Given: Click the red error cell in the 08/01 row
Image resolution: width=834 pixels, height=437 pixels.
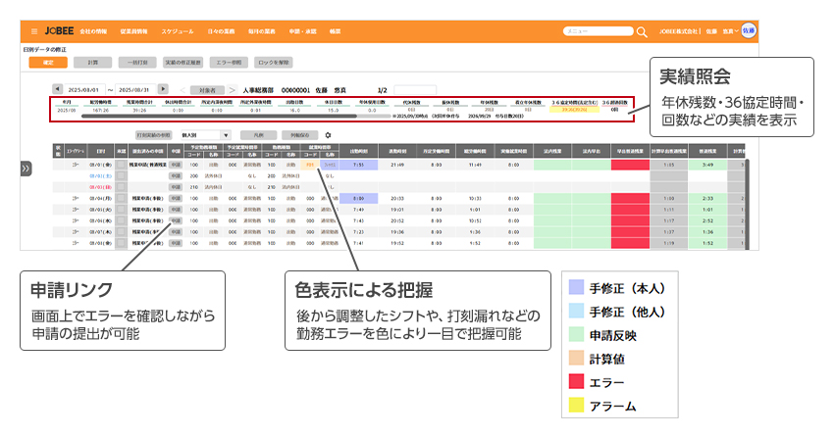Looking at the screenshot, I should (629, 166).
